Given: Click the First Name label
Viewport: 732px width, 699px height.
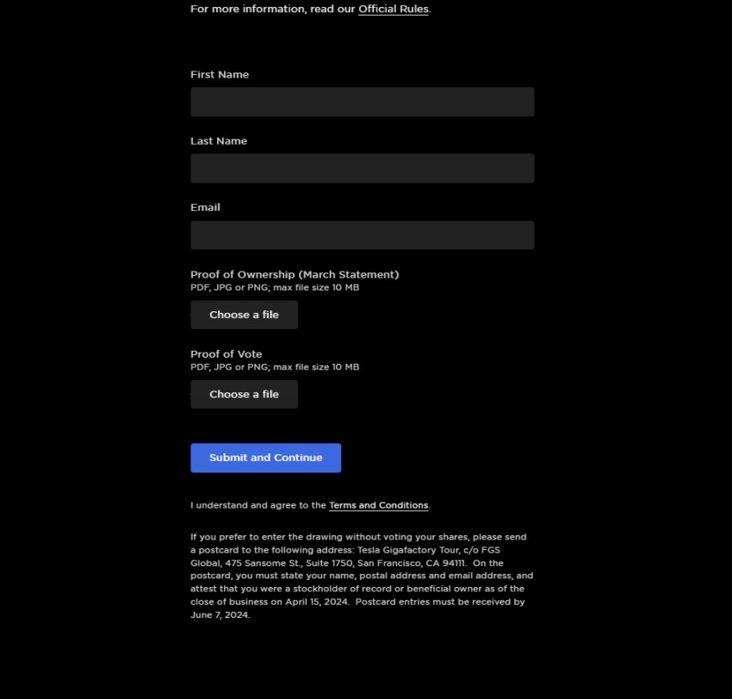Looking at the screenshot, I should [x=220, y=75].
